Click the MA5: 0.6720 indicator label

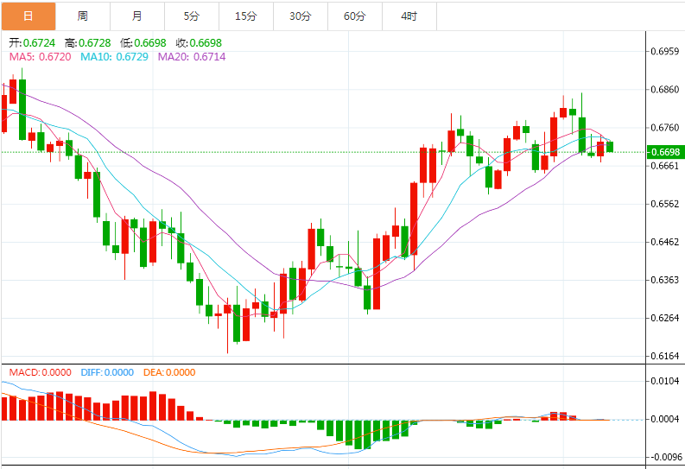(41, 57)
